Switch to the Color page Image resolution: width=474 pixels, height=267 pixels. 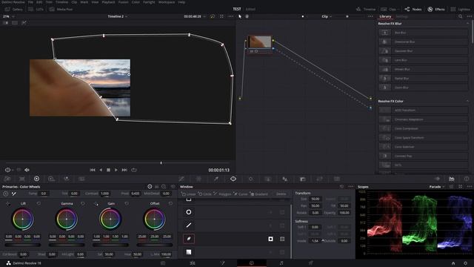252,263
